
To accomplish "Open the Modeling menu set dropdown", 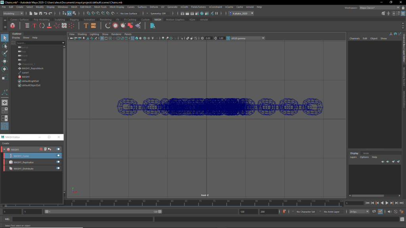I will coord(14,13).
